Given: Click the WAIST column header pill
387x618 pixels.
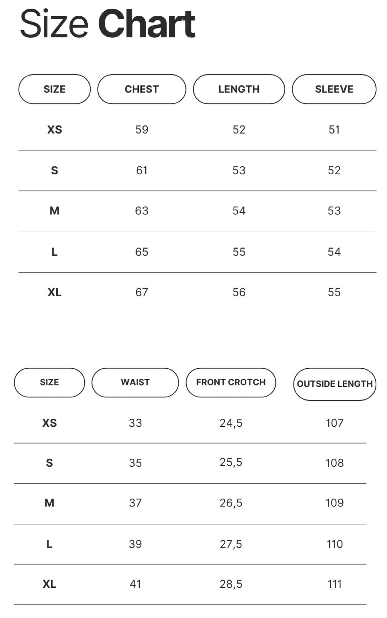Looking at the screenshot, I should tap(135, 382).
